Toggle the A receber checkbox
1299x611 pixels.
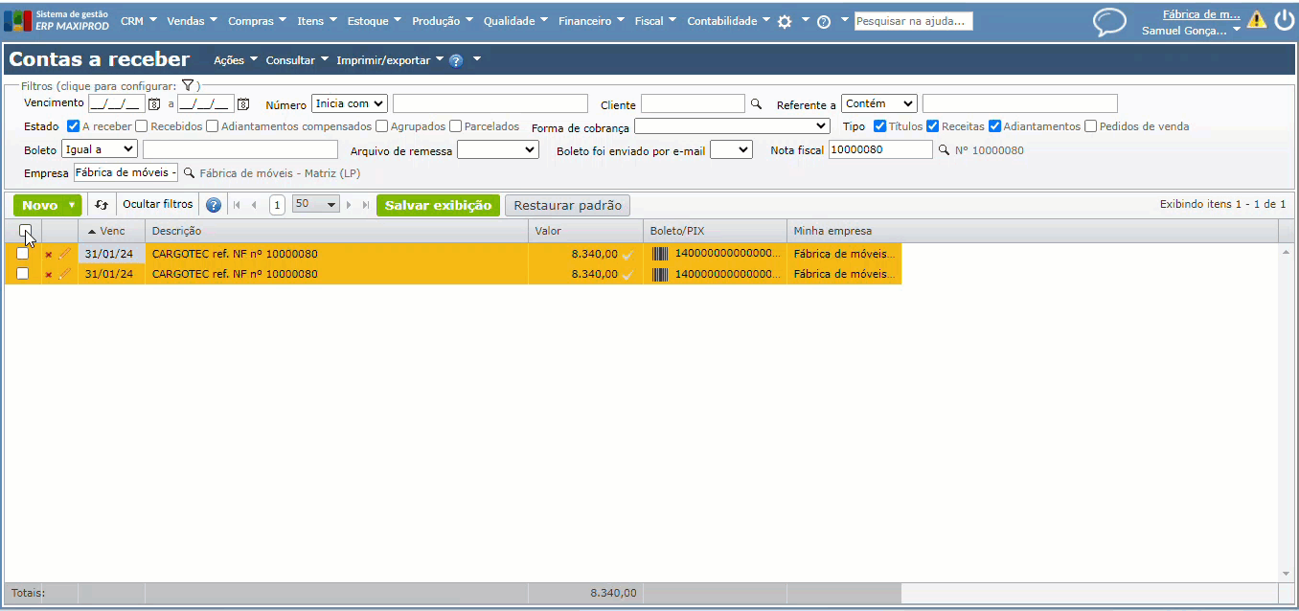pos(74,126)
